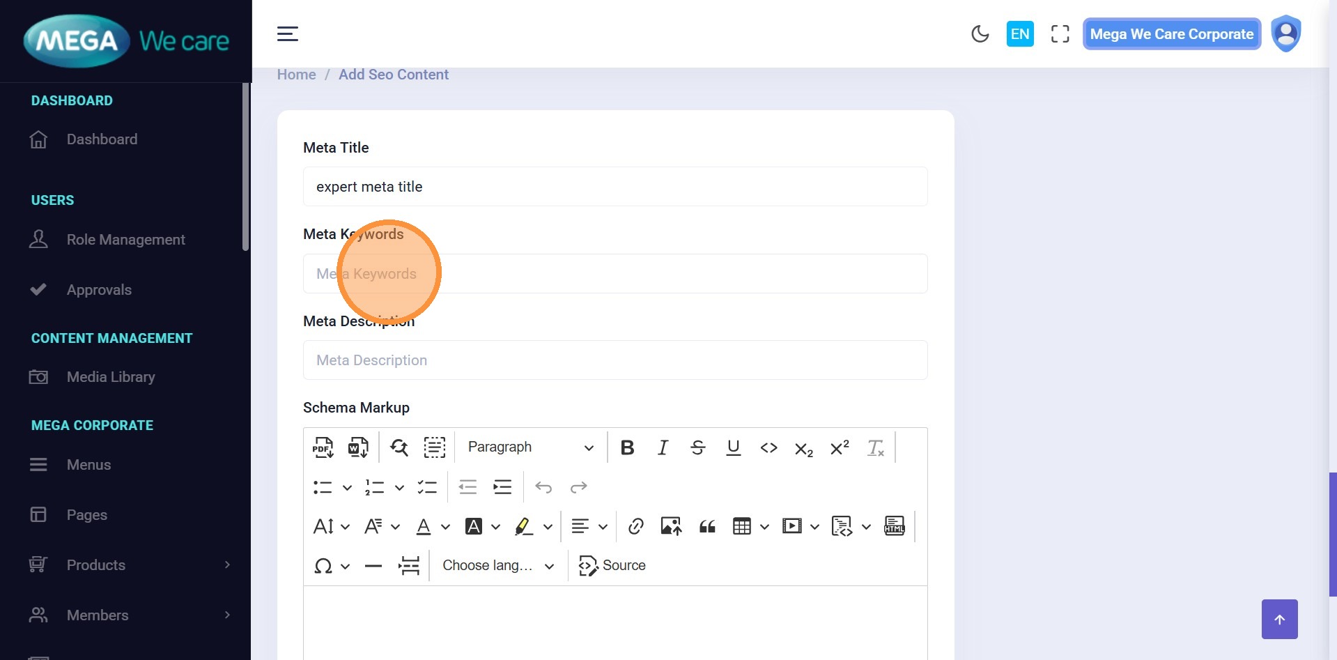Toggle bold formatting
1337x660 pixels.
click(627, 447)
